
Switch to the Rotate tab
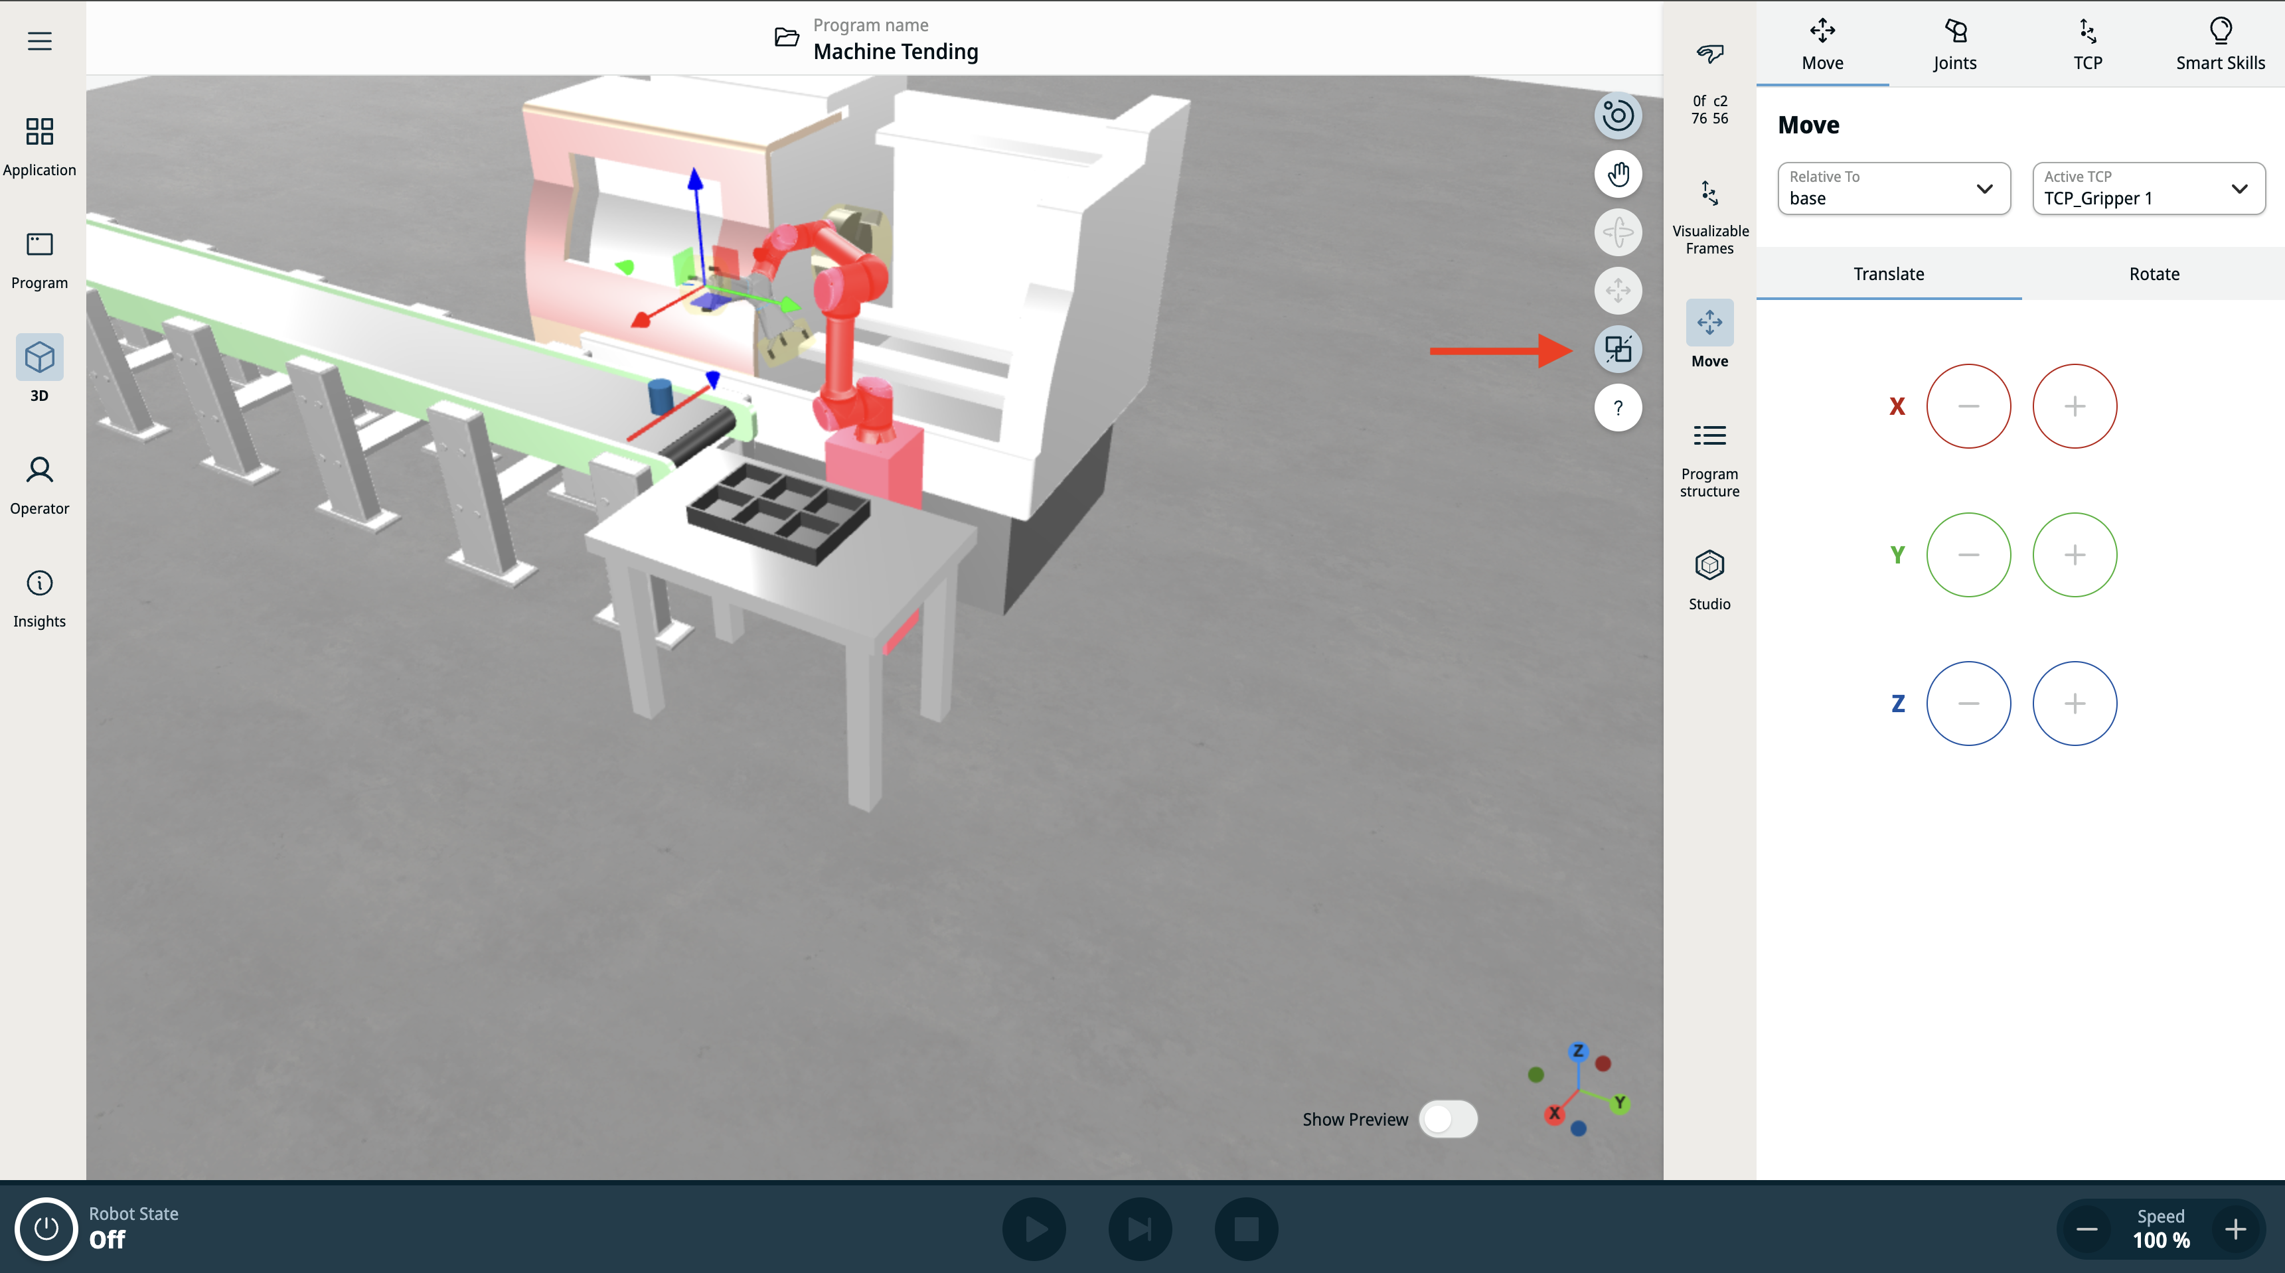point(2153,274)
